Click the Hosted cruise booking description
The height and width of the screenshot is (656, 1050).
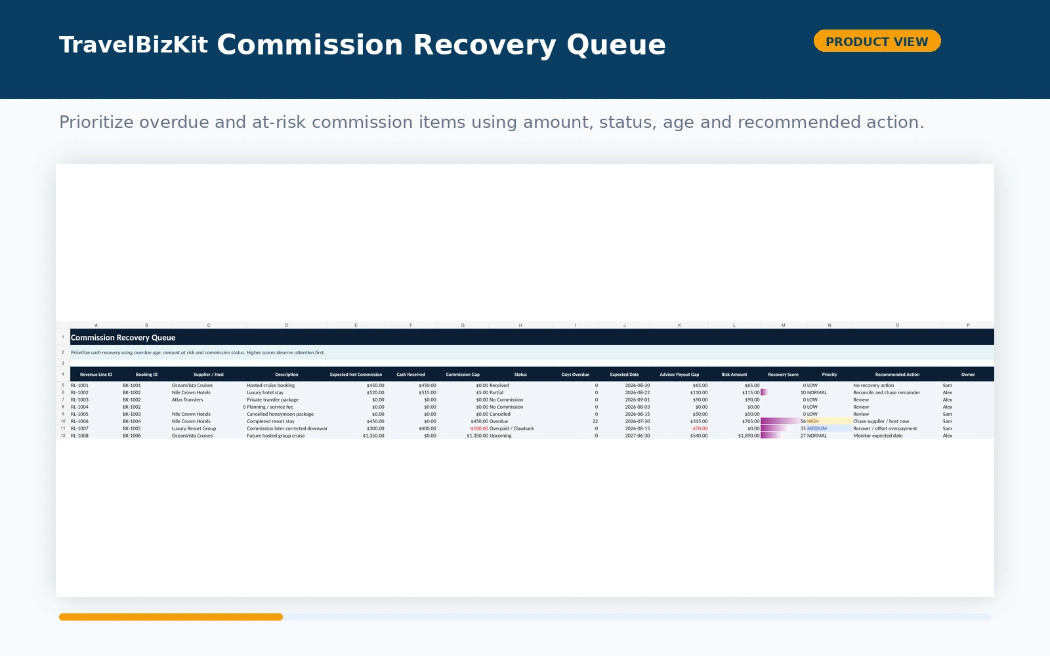(287, 385)
